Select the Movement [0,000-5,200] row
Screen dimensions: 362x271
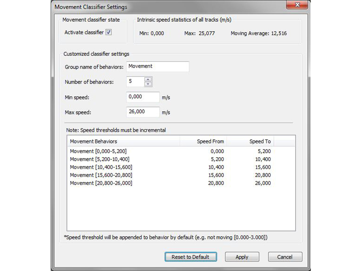click(x=99, y=151)
